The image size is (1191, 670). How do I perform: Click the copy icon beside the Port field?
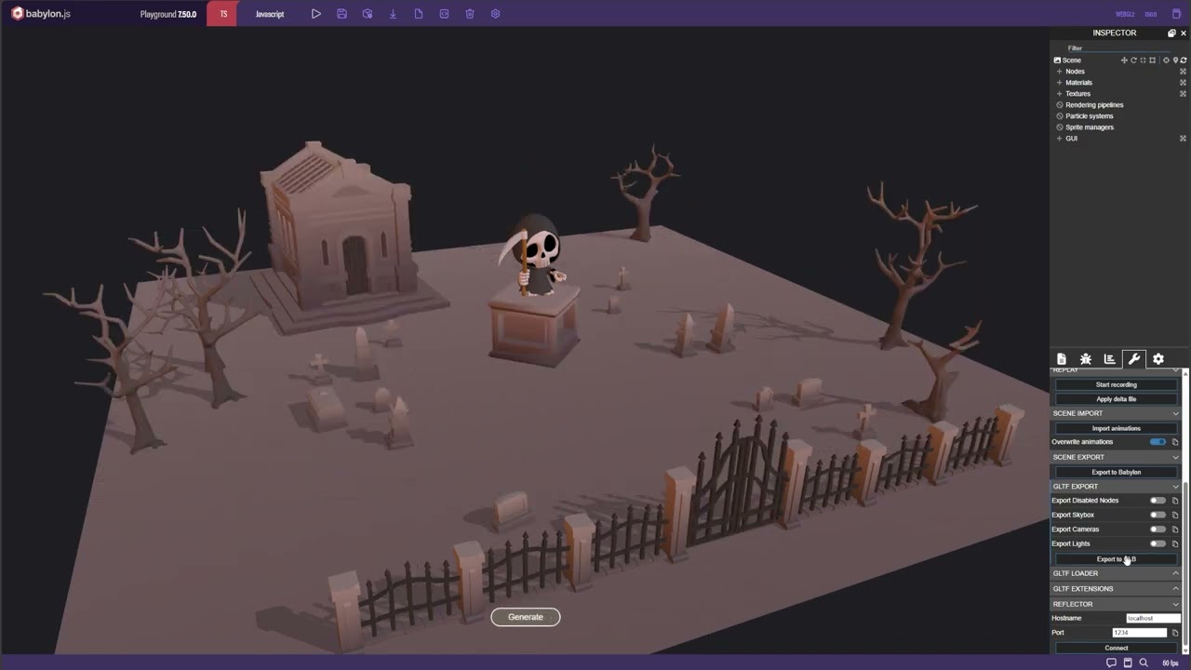(1175, 633)
